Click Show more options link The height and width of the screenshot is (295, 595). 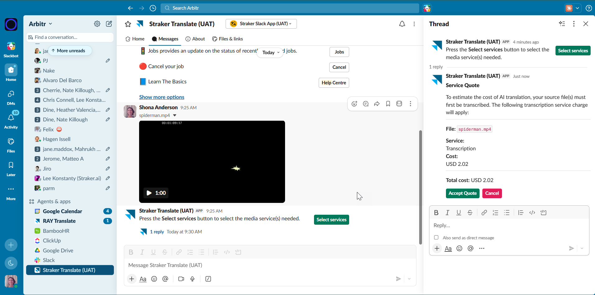pyautogui.click(x=162, y=97)
